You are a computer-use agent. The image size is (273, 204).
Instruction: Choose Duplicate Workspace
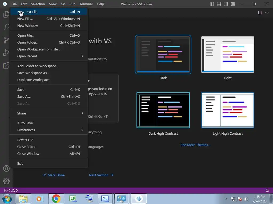pyautogui.click(x=49, y=80)
